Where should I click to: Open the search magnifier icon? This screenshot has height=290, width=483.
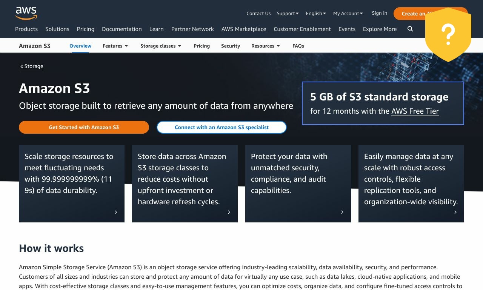click(x=410, y=29)
